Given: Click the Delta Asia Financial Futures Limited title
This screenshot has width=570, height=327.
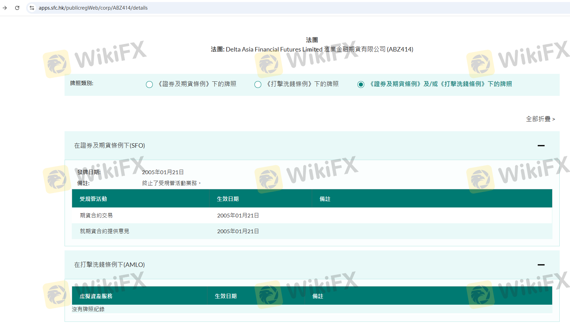Looking at the screenshot, I should coord(312,49).
